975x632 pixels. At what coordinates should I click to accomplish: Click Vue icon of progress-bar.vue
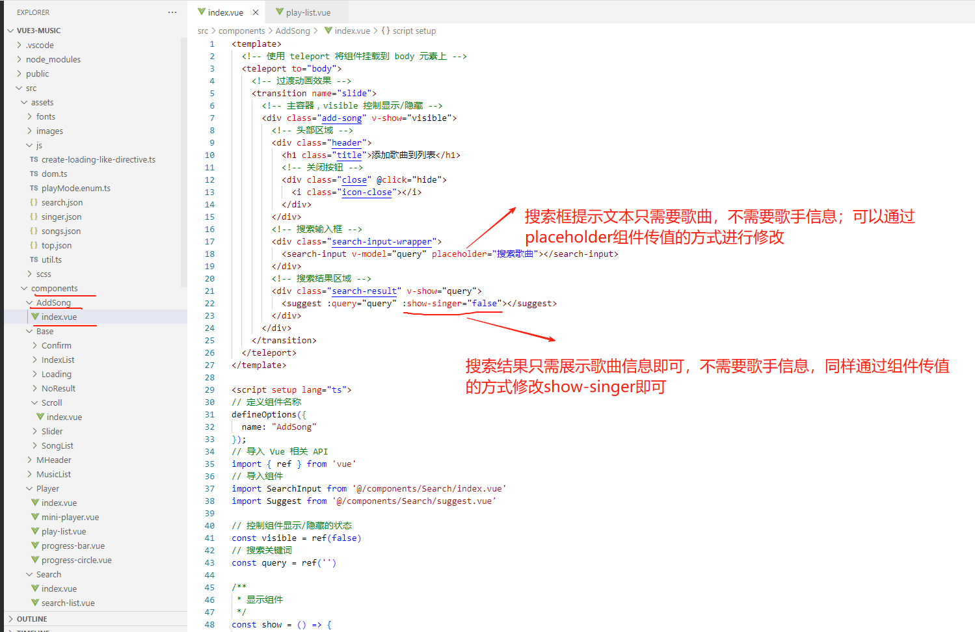tap(35, 546)
